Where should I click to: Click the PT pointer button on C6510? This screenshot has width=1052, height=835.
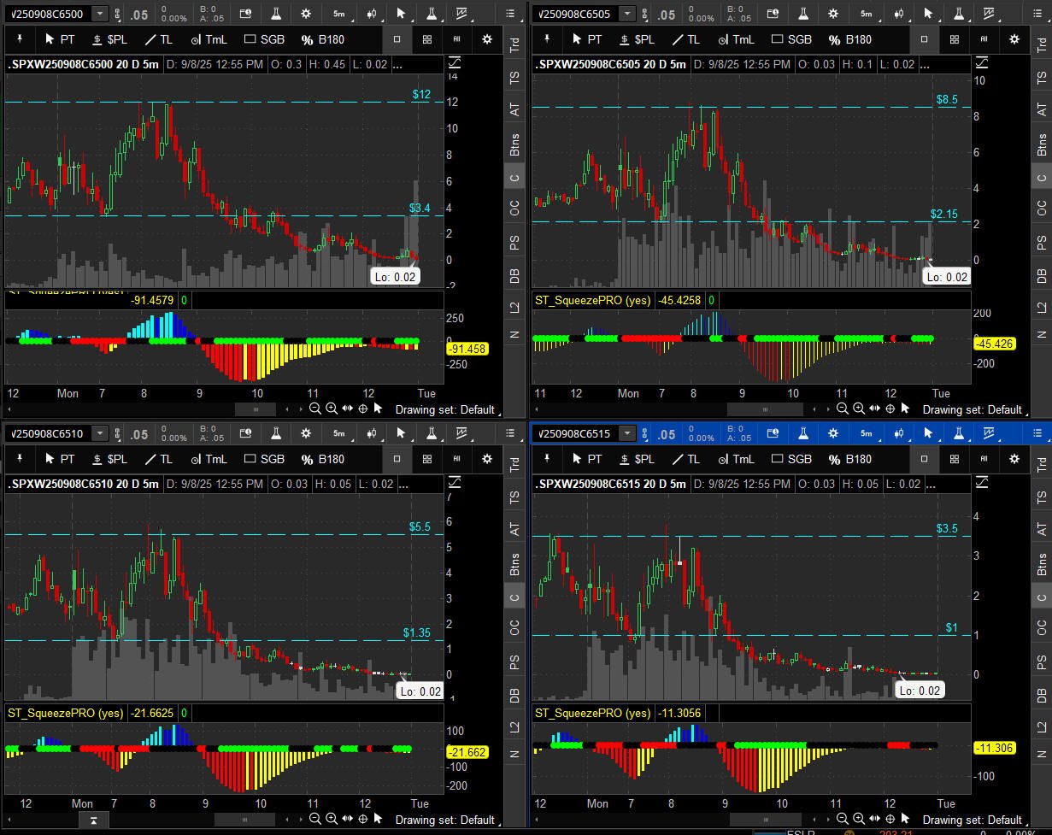point(60,459)
